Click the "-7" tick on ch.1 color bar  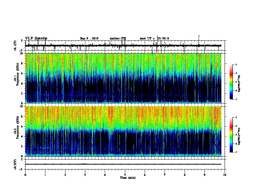pos(236,99)
